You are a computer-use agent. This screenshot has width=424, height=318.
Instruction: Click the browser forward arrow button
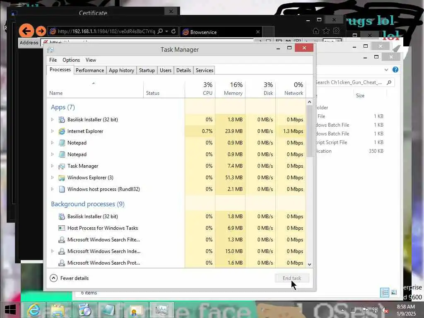[x=41, y=31]
